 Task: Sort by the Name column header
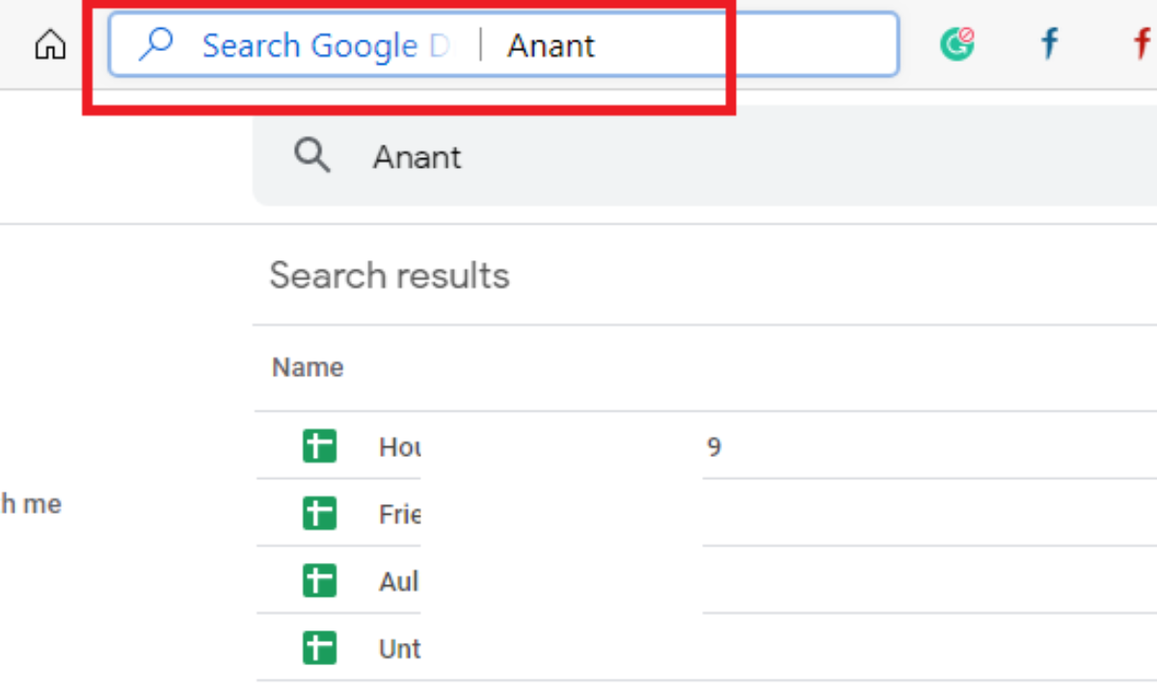pos(308,367)
